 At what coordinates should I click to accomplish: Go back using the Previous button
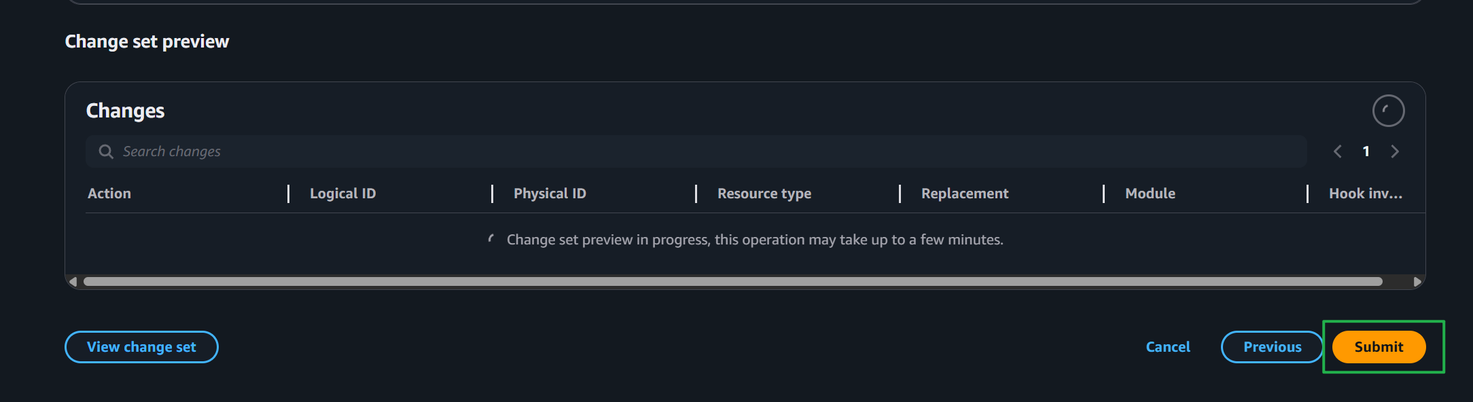click(1272, 347)
